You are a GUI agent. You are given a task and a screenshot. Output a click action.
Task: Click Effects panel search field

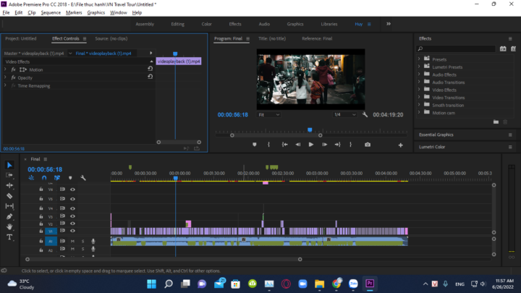(456, 49)
